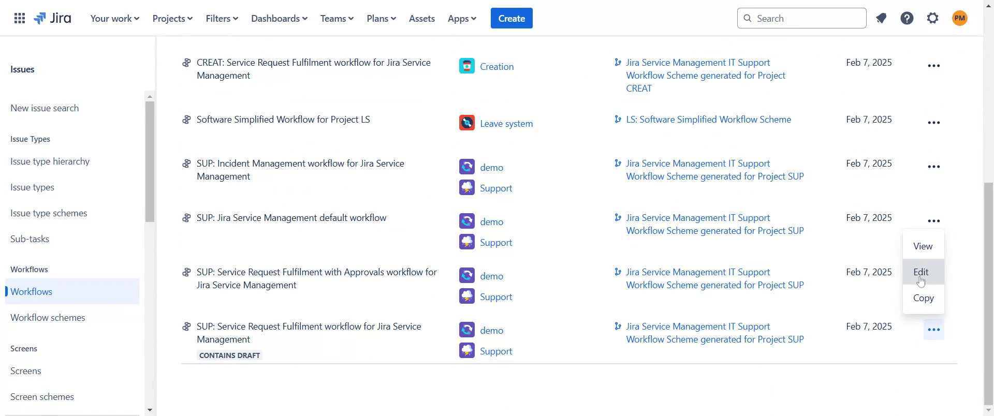Expand the Projects dropdown
994x416 pixels.
coord(172,19)
